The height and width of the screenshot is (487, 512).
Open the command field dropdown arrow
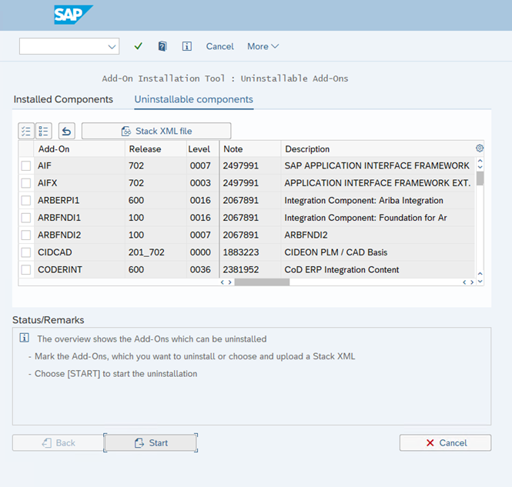pos(112,47)
